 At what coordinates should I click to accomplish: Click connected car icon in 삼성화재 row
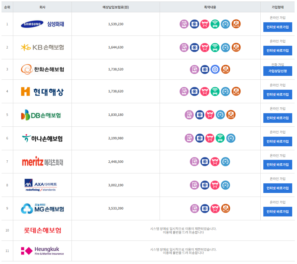(215, 24)
